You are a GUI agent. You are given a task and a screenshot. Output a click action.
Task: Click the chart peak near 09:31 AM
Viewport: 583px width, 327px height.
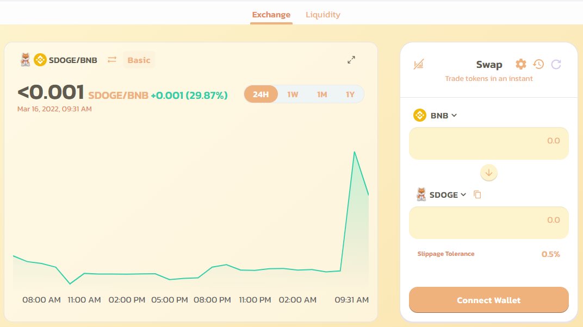click(355, 152)
